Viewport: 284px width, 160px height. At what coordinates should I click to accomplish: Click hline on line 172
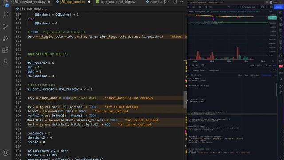point(44,36)
